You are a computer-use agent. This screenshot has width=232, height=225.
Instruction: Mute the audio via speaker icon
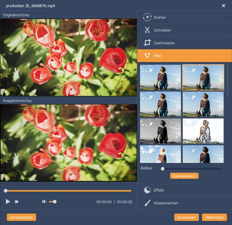(44, 201)
